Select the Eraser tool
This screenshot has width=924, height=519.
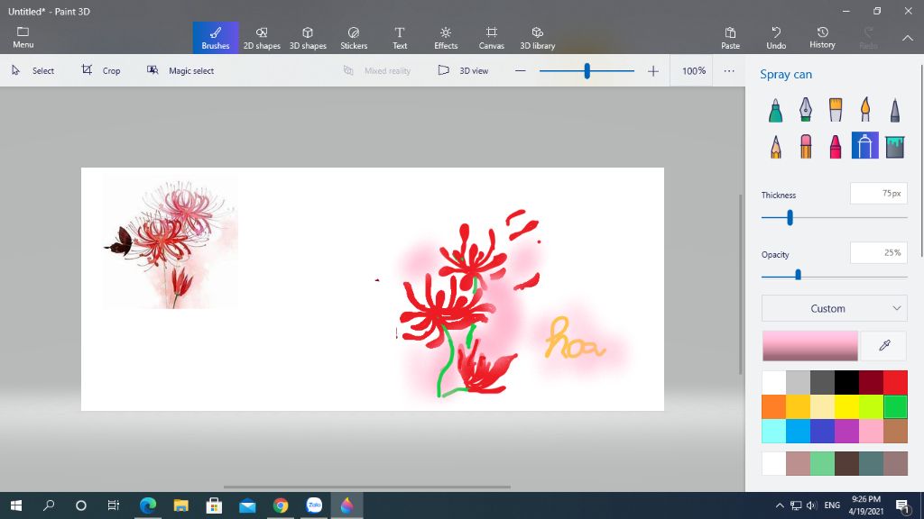coord(806,146)
